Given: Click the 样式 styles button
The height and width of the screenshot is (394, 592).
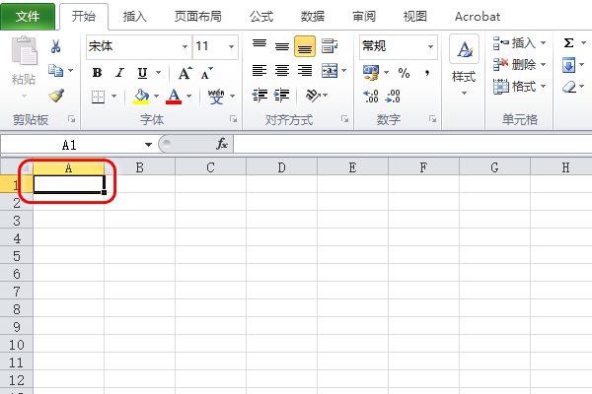Looking at the screenshot, I should (x=464, y=66).
